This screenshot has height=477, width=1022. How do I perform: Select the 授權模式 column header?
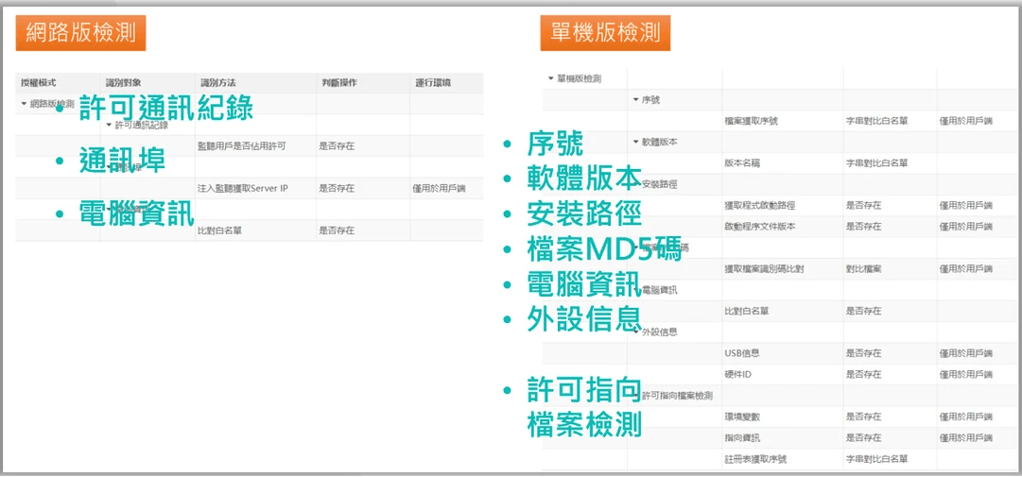coord(39,83)
